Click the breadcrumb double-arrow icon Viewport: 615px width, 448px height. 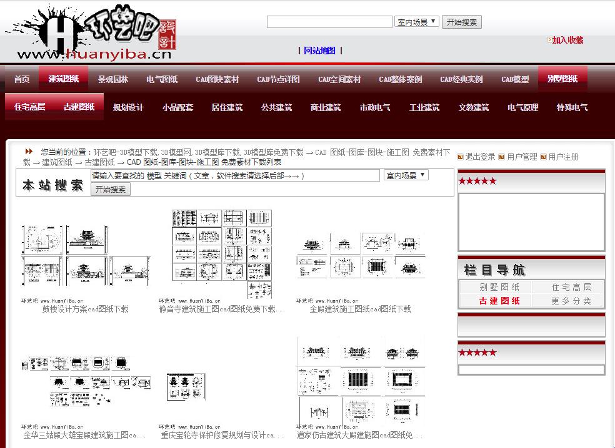coord(29,151)
